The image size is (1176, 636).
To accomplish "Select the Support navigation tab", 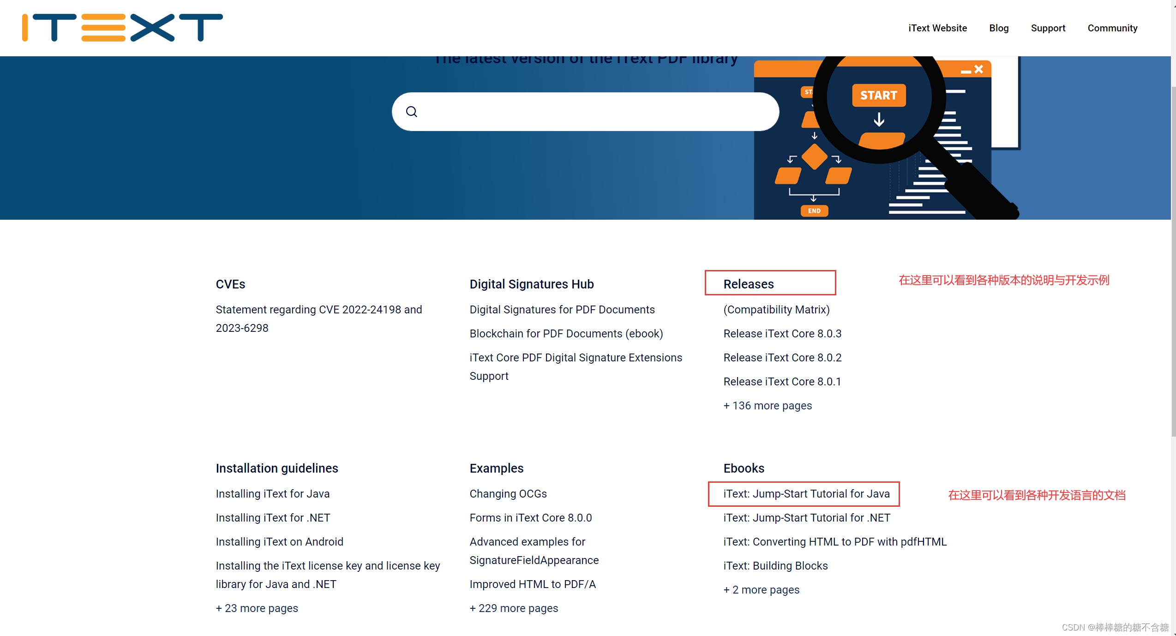I will [x=1048, y=28].
